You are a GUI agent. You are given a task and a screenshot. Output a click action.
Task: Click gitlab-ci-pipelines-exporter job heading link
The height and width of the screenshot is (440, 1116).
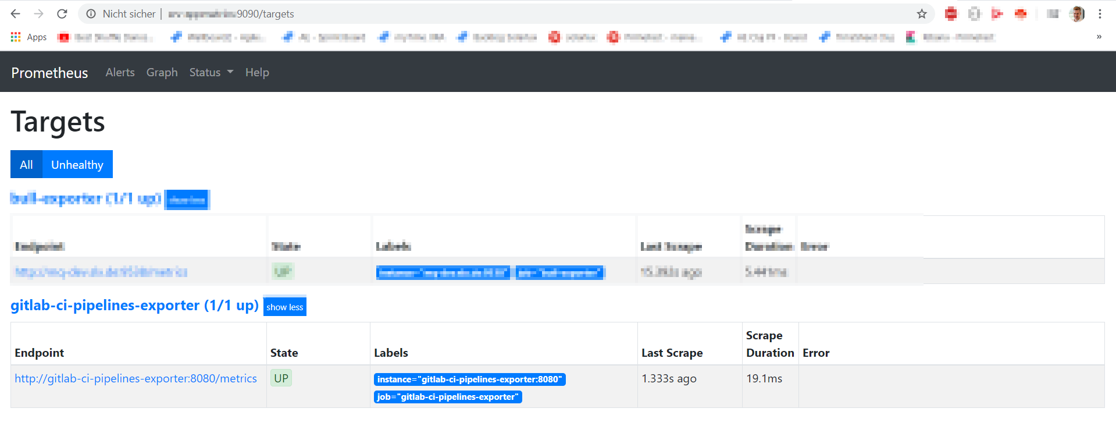pos(134,306)
